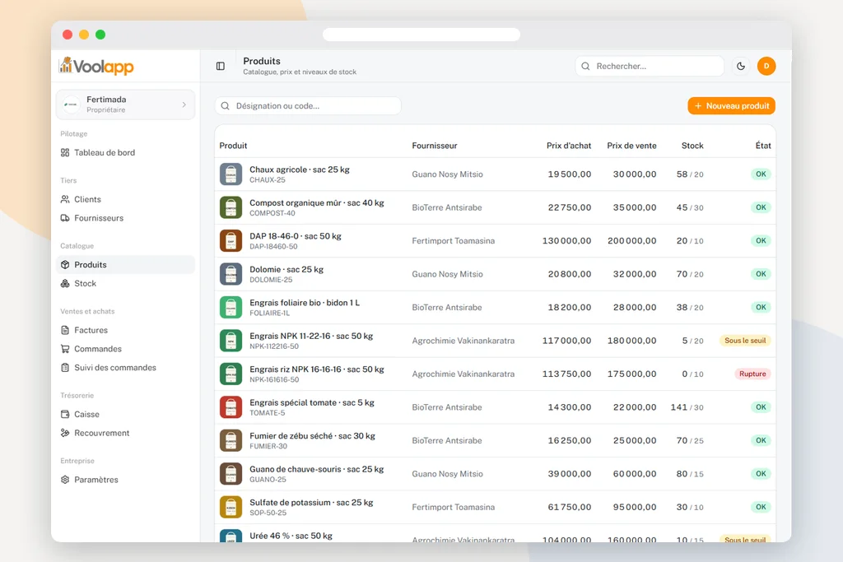Viewport: 843px width, 562px height.
Task: Click the Paramètres gear icon
Action: 65,480
